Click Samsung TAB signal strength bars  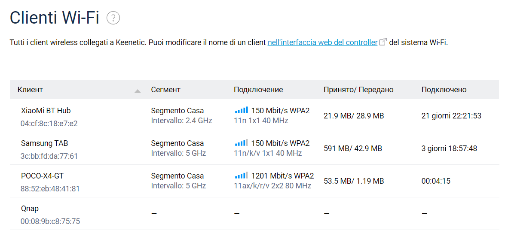click(241, 143)
